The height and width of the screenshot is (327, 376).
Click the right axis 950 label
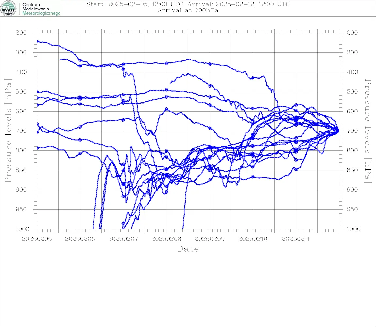pyautogui.click(x=352, y=209)
